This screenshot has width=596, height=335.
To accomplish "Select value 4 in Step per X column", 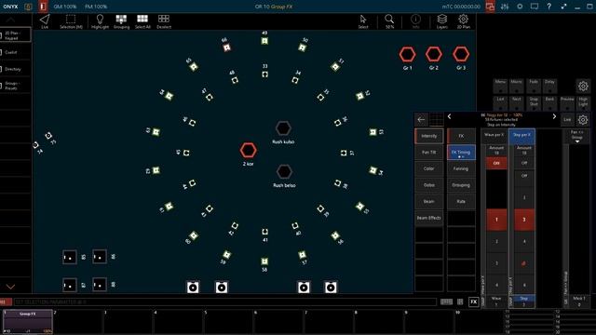I will [x=524, y=241].
